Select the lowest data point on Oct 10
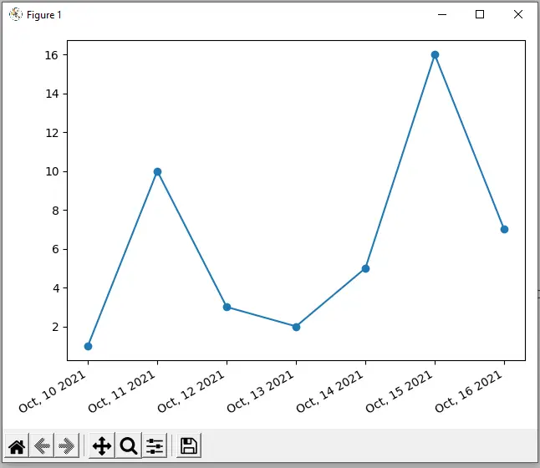 (88, 346)
